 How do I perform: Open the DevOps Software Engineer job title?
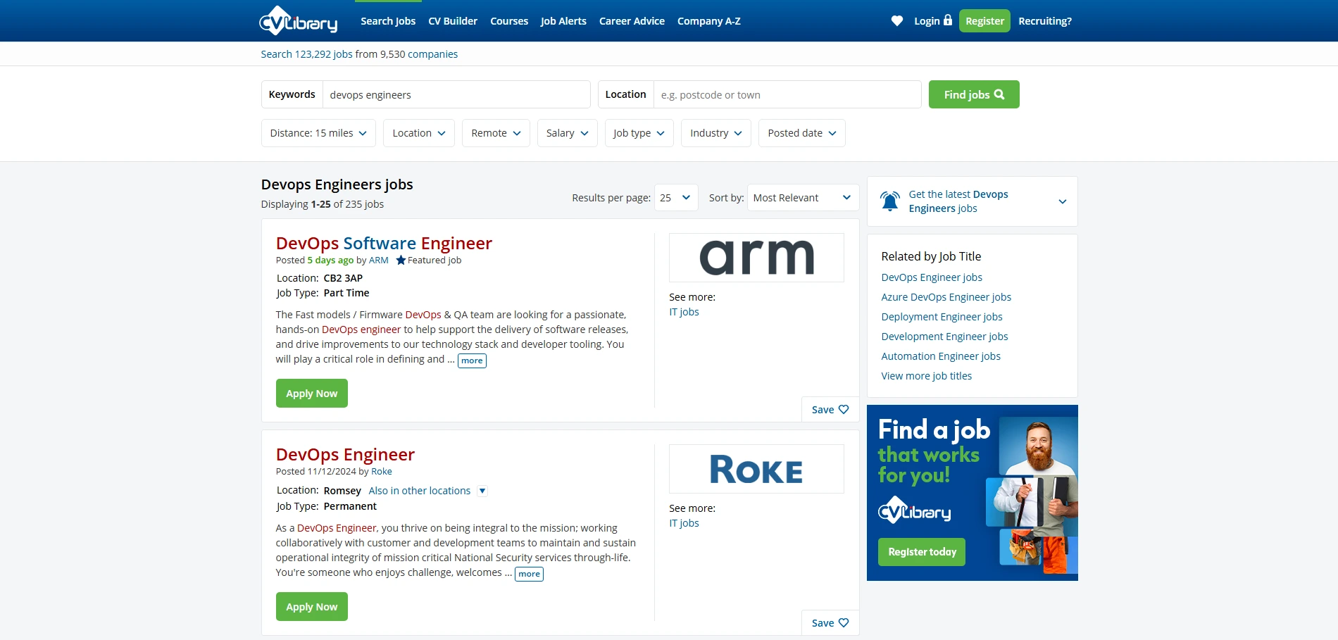pos(384,243)
